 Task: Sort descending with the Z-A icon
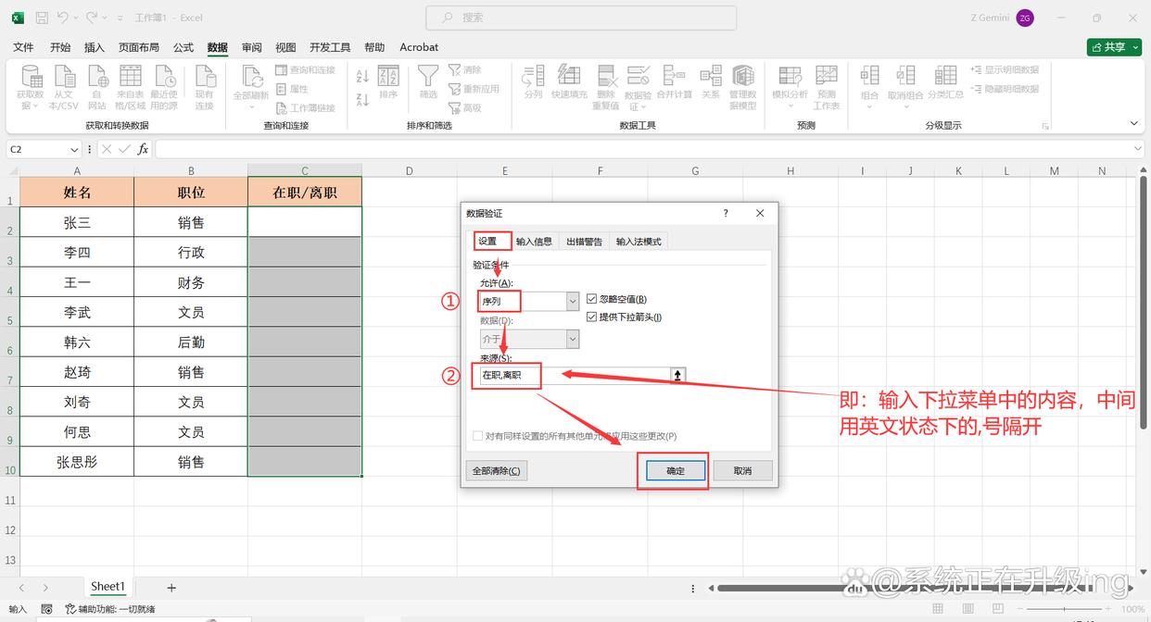pos(362,98)
